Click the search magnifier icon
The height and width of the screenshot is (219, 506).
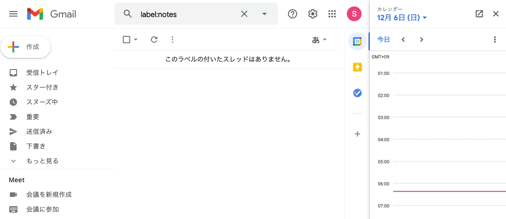128,14
